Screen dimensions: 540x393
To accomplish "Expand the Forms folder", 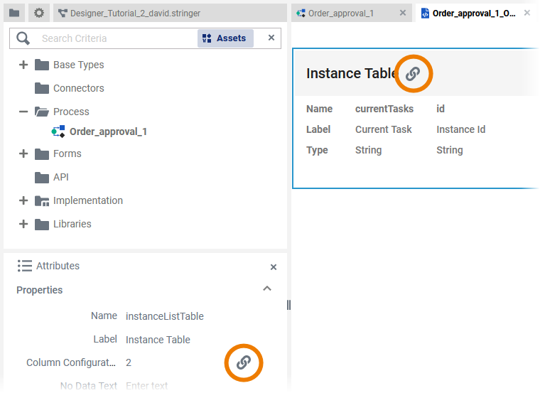I will (23, 154).
